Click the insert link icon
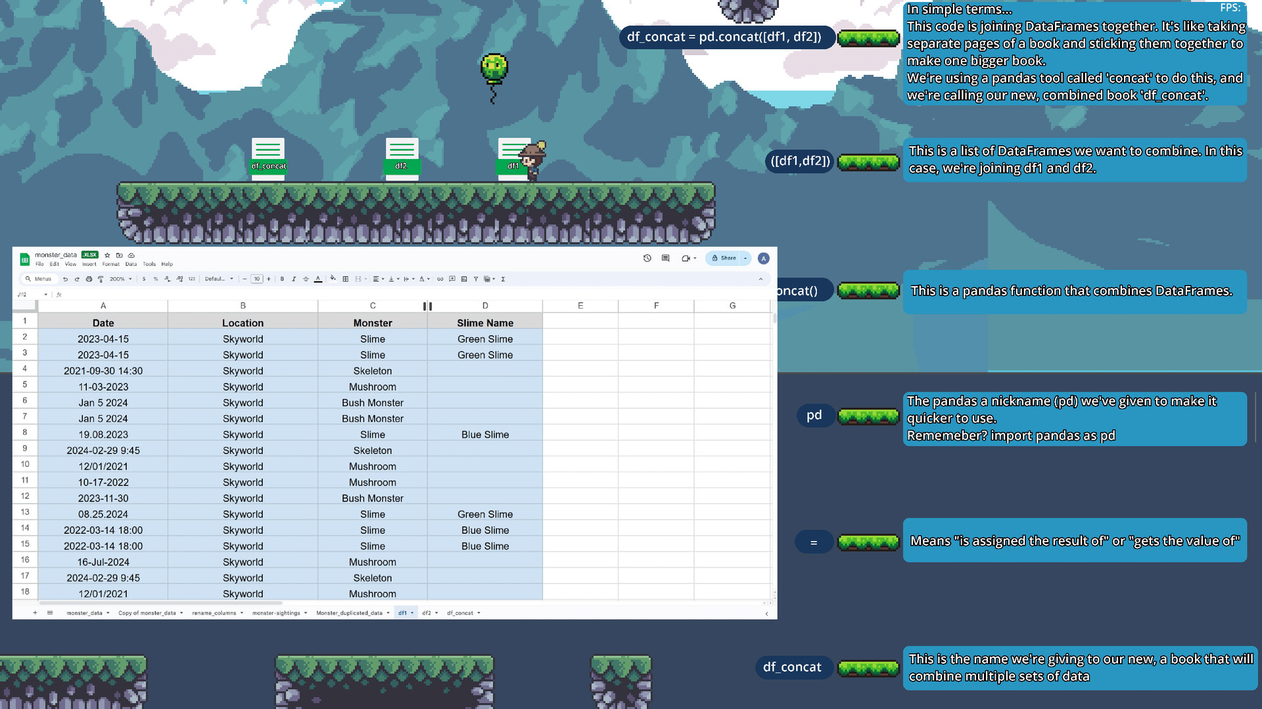The width and height of the screenshot is (1262, 709). coord(440,279)
